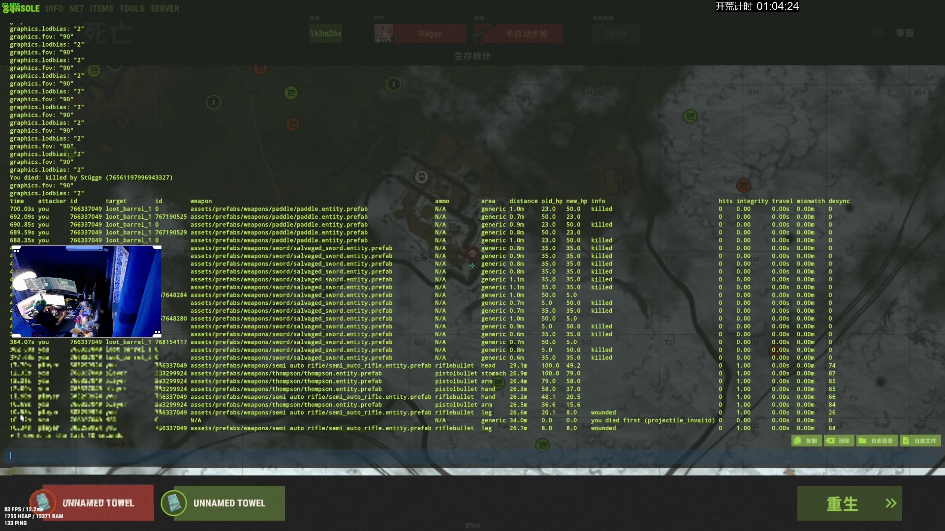Select the TOOLS tab
This screenshot has width=945, height=531.
tap(131, 8)
